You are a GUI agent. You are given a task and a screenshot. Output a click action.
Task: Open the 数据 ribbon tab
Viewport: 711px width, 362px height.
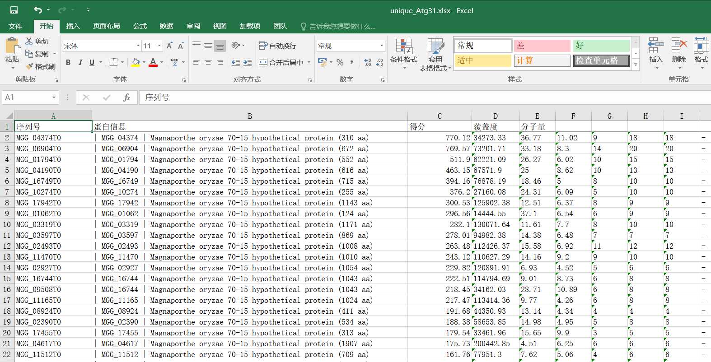[x=167, y=26]
